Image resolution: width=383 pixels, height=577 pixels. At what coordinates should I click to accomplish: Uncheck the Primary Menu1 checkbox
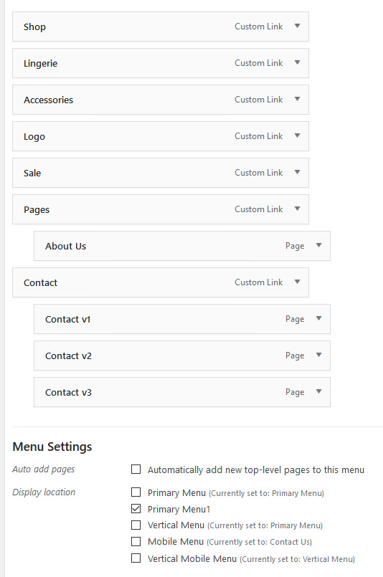[x=136, y=509]
